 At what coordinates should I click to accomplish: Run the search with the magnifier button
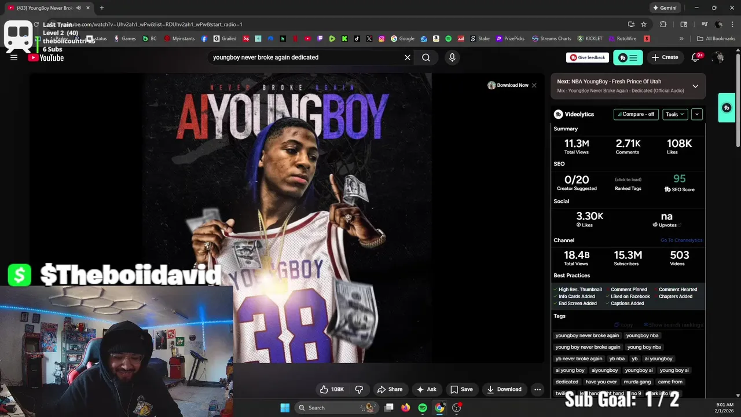pos(426,57)
